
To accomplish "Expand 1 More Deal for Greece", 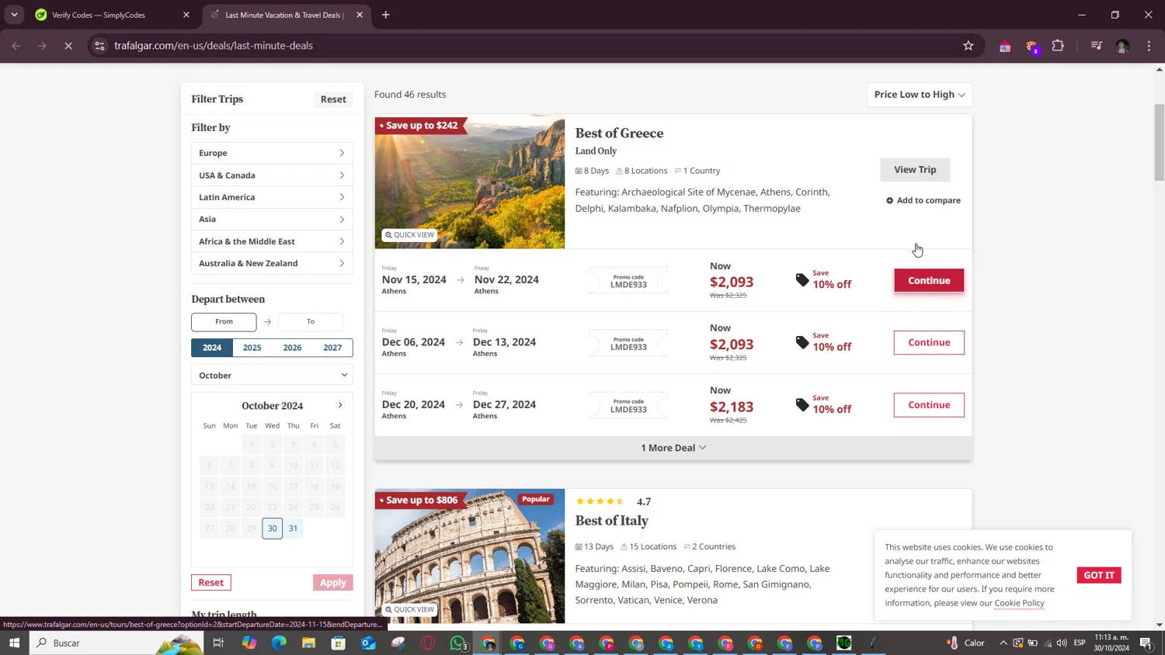I will click(x=673, y=448).
